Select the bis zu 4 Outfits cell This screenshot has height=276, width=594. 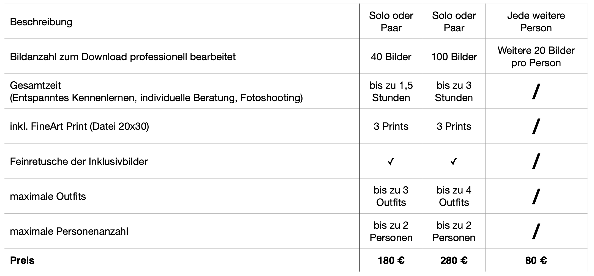[x=454, y=196]
